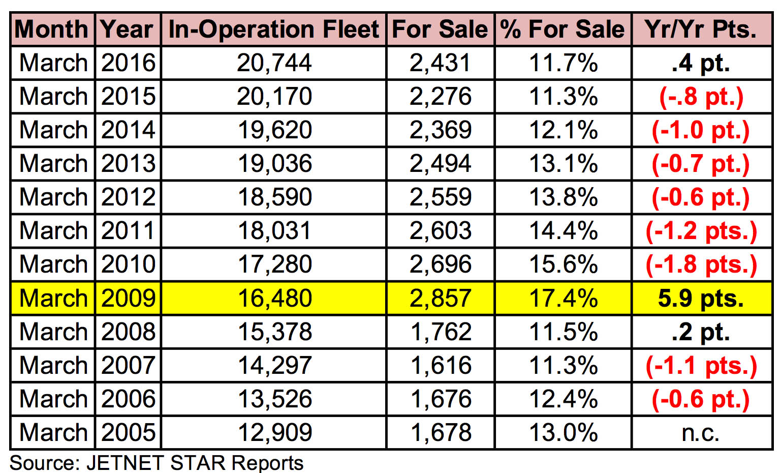Select the For Sale column header
This screenshot has width=782, height=473.
click(440, 29)
